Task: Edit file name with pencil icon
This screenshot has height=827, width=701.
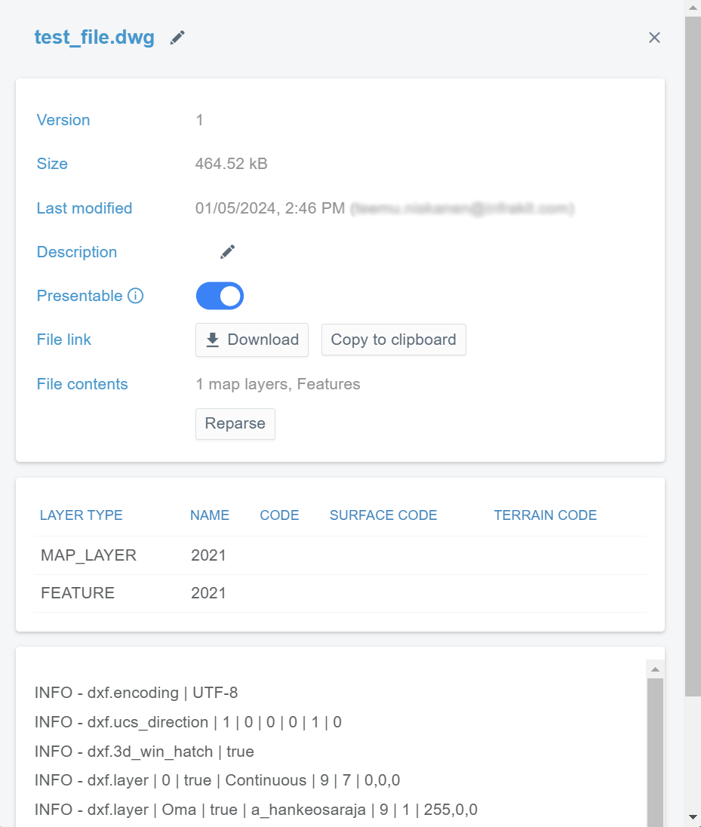Action: (177, 38)
